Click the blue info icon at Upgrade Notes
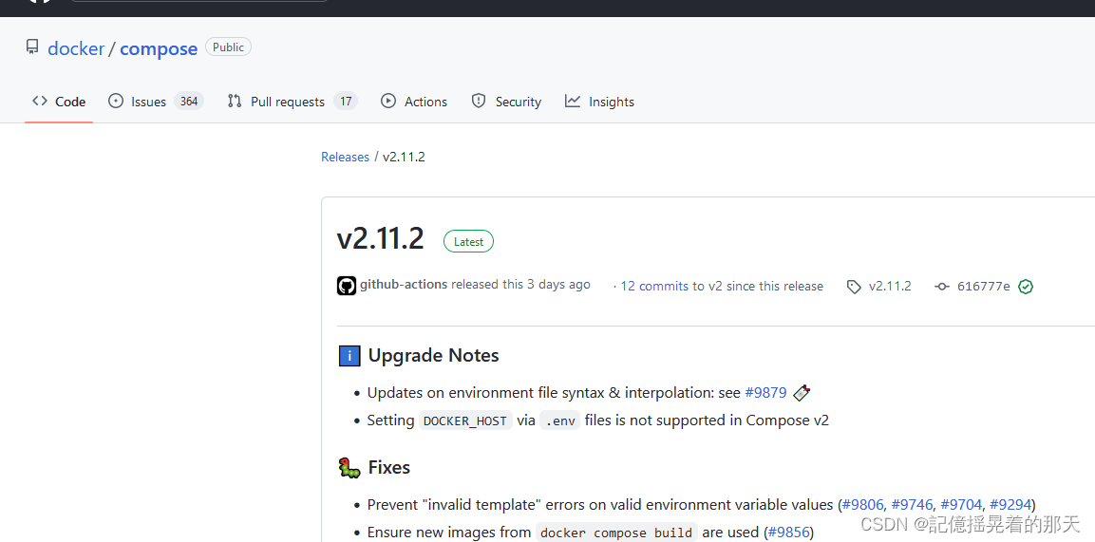Viewport: 1095px width, 542px height. (349, 356)
